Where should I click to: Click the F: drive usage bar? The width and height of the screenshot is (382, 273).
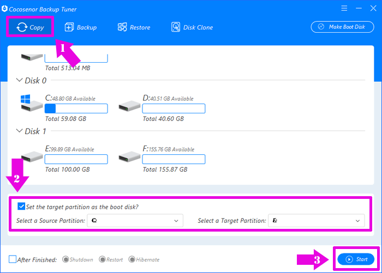coord(174,159)
